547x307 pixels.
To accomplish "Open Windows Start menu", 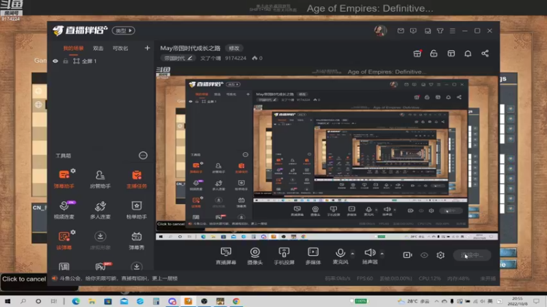I will (8, 301).
